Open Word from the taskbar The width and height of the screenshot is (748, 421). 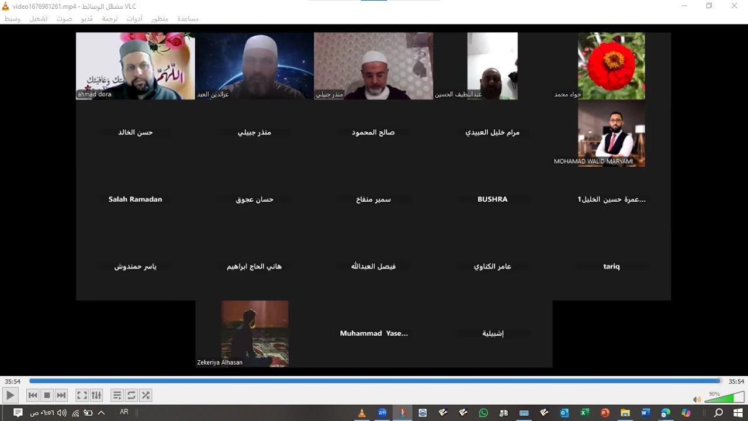(645, 413)
